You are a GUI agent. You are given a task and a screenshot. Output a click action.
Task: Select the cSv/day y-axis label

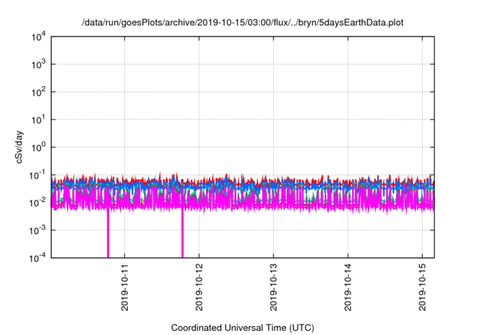point(19,147)
